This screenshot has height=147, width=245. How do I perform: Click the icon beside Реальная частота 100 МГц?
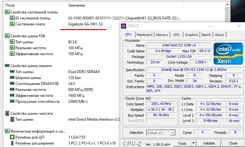click(12, 48)
